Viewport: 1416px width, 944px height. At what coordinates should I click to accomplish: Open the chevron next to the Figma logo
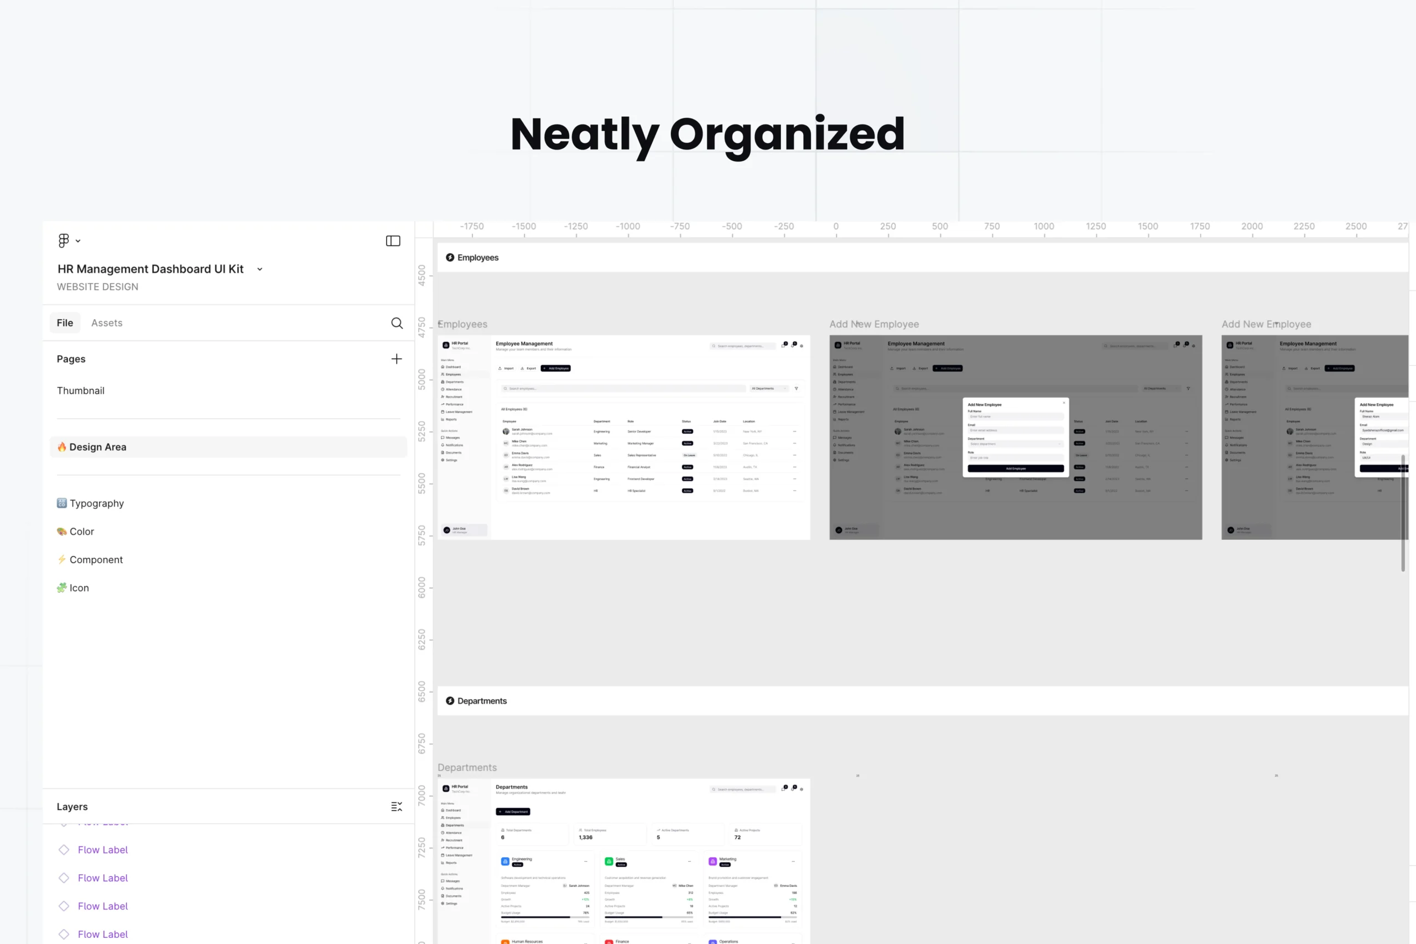click(x=78, y=242)
